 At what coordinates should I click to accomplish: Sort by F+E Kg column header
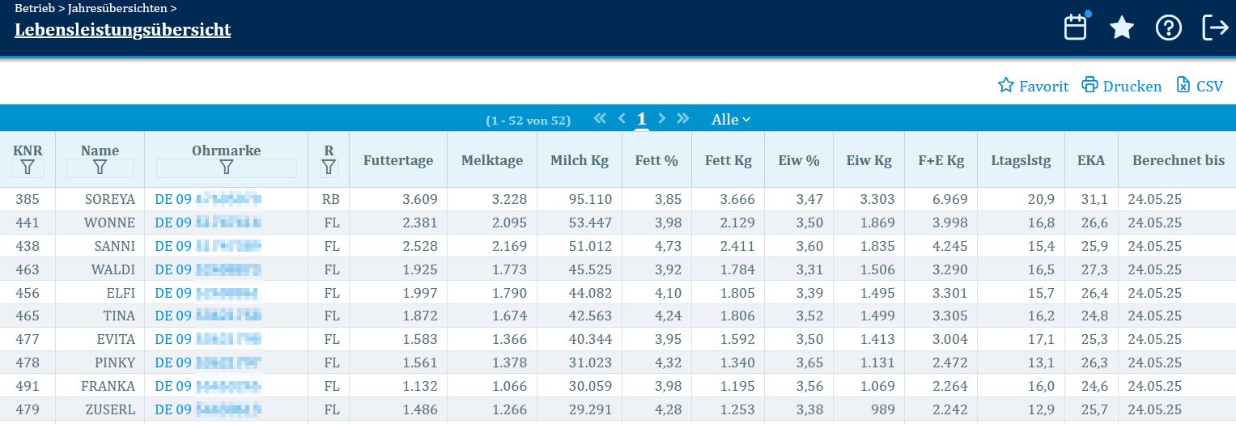(941, 160)
